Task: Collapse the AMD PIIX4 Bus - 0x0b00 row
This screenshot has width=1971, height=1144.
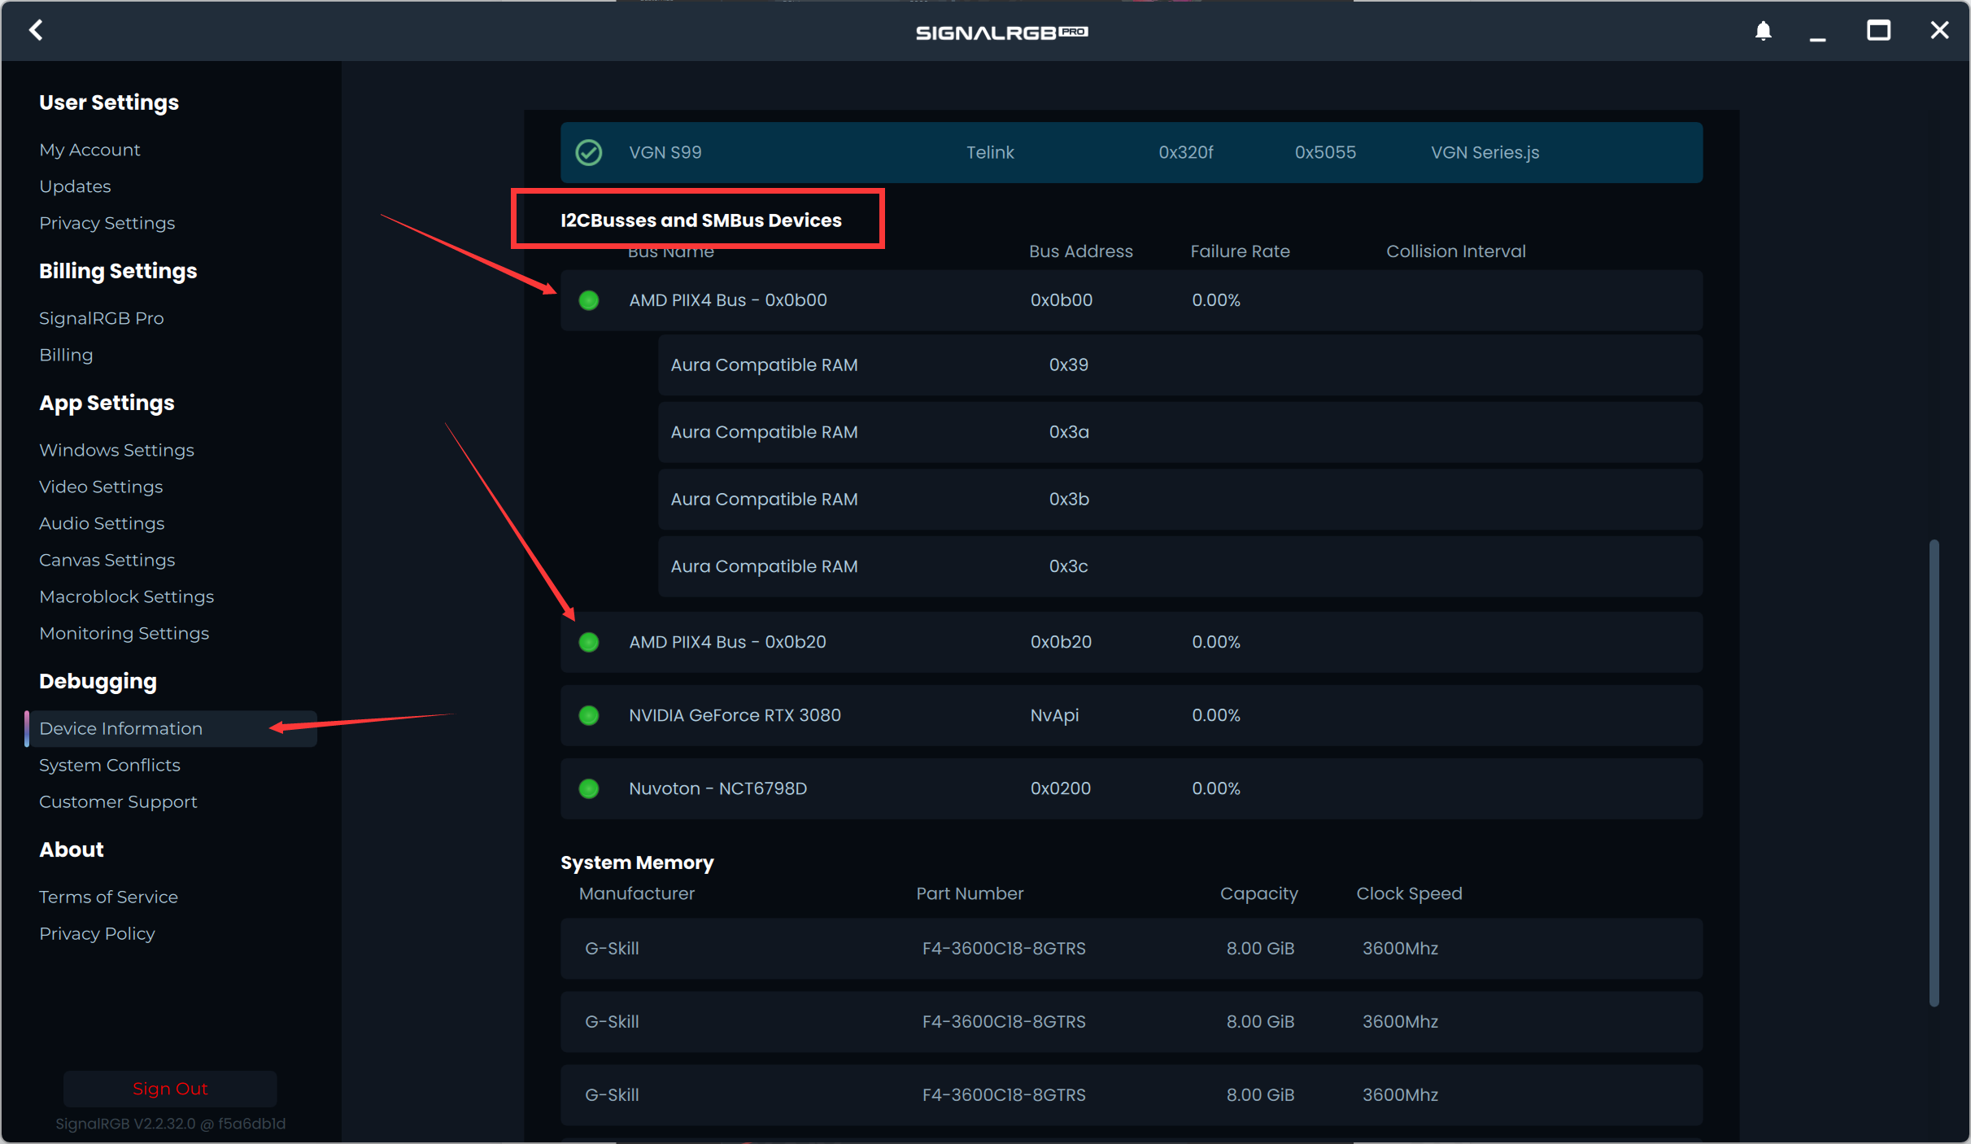Action: pos(1132,300)
